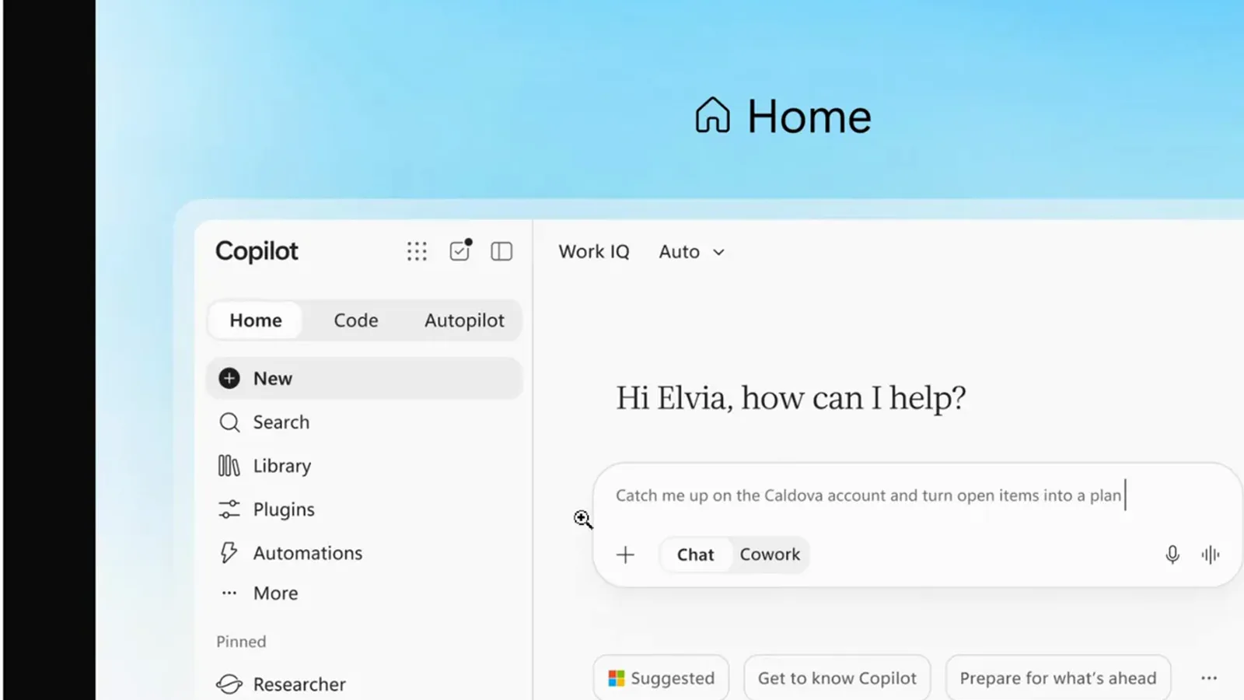The image size is (1244, 700).
Task: Open the Automations label in the sidebar
Action: [308, 553]
